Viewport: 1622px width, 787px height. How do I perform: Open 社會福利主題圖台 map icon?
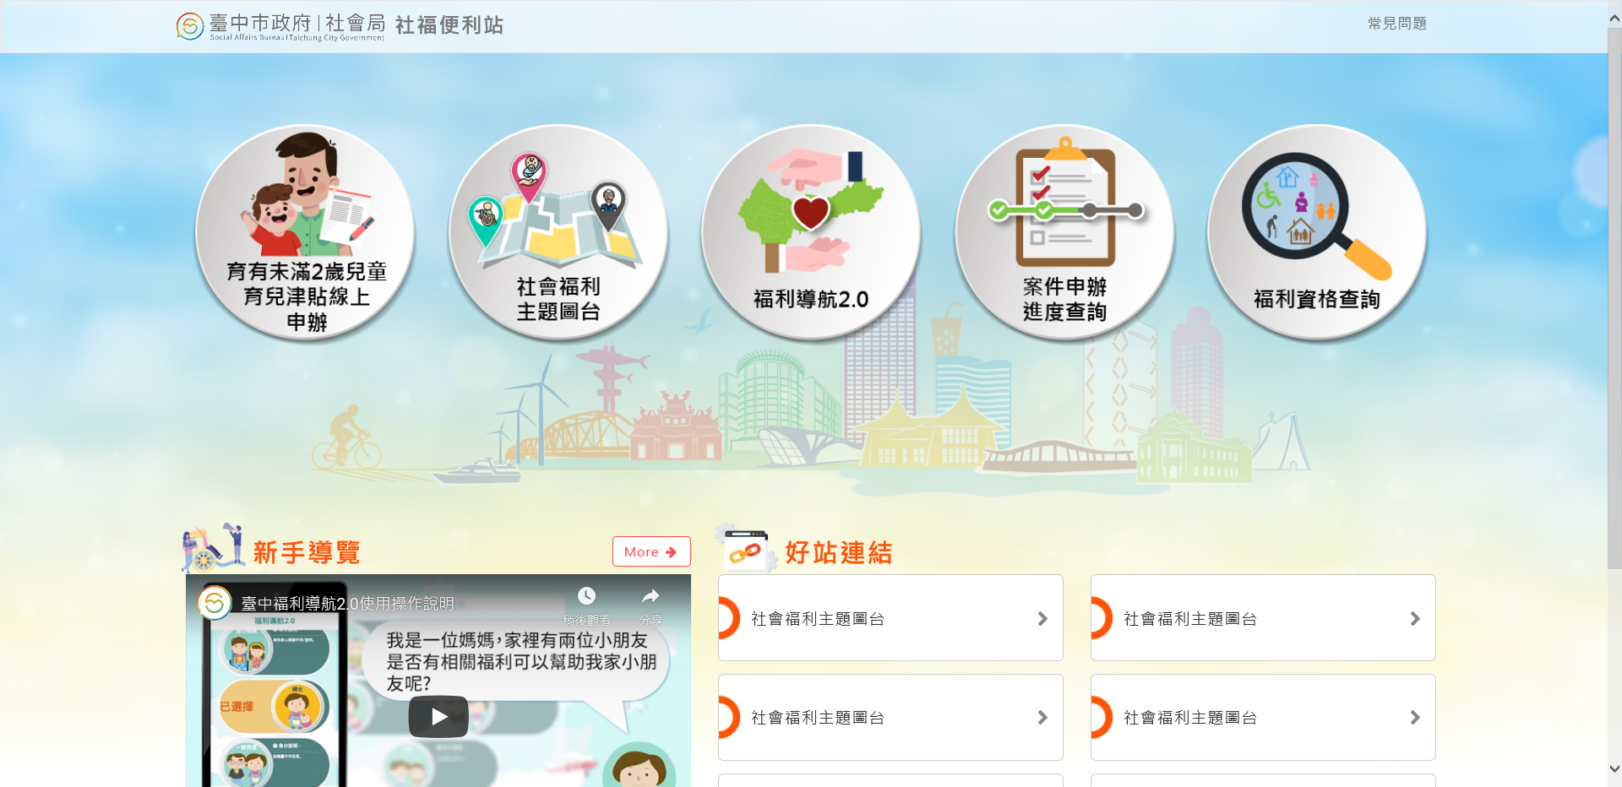558,232
